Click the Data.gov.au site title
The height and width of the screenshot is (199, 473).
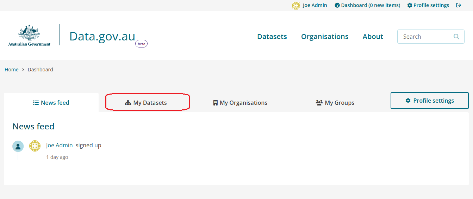(102, 36)
